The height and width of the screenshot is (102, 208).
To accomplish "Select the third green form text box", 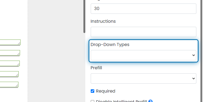I will [x=10, y=63].
